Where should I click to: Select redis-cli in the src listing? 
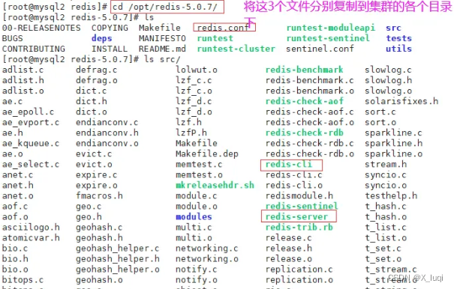pos(289,165)
